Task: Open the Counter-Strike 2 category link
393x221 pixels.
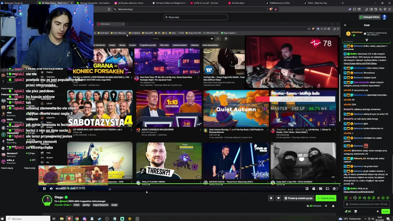Action: point(63,205)
